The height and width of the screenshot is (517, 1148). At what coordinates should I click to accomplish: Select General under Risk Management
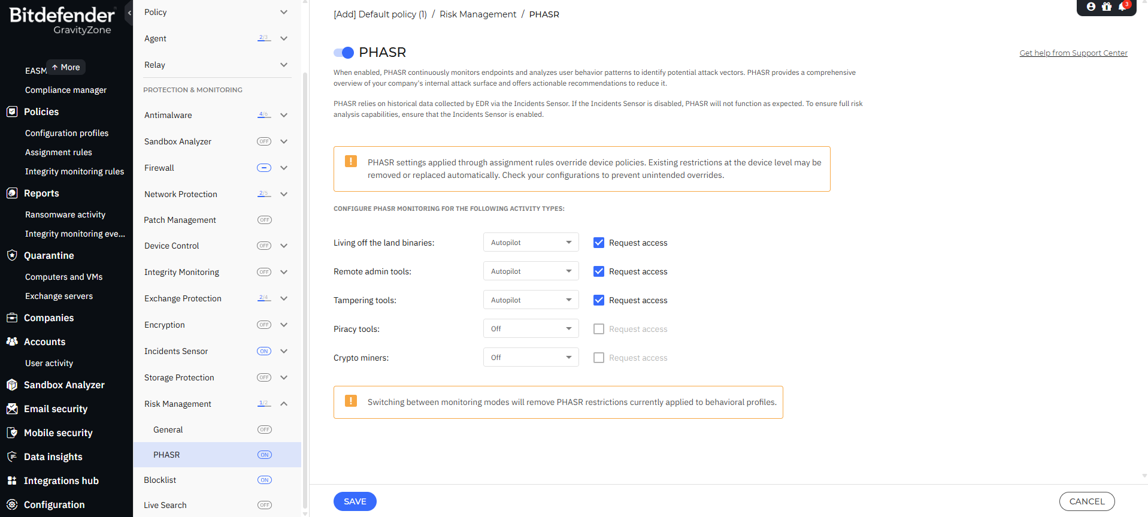168,430
